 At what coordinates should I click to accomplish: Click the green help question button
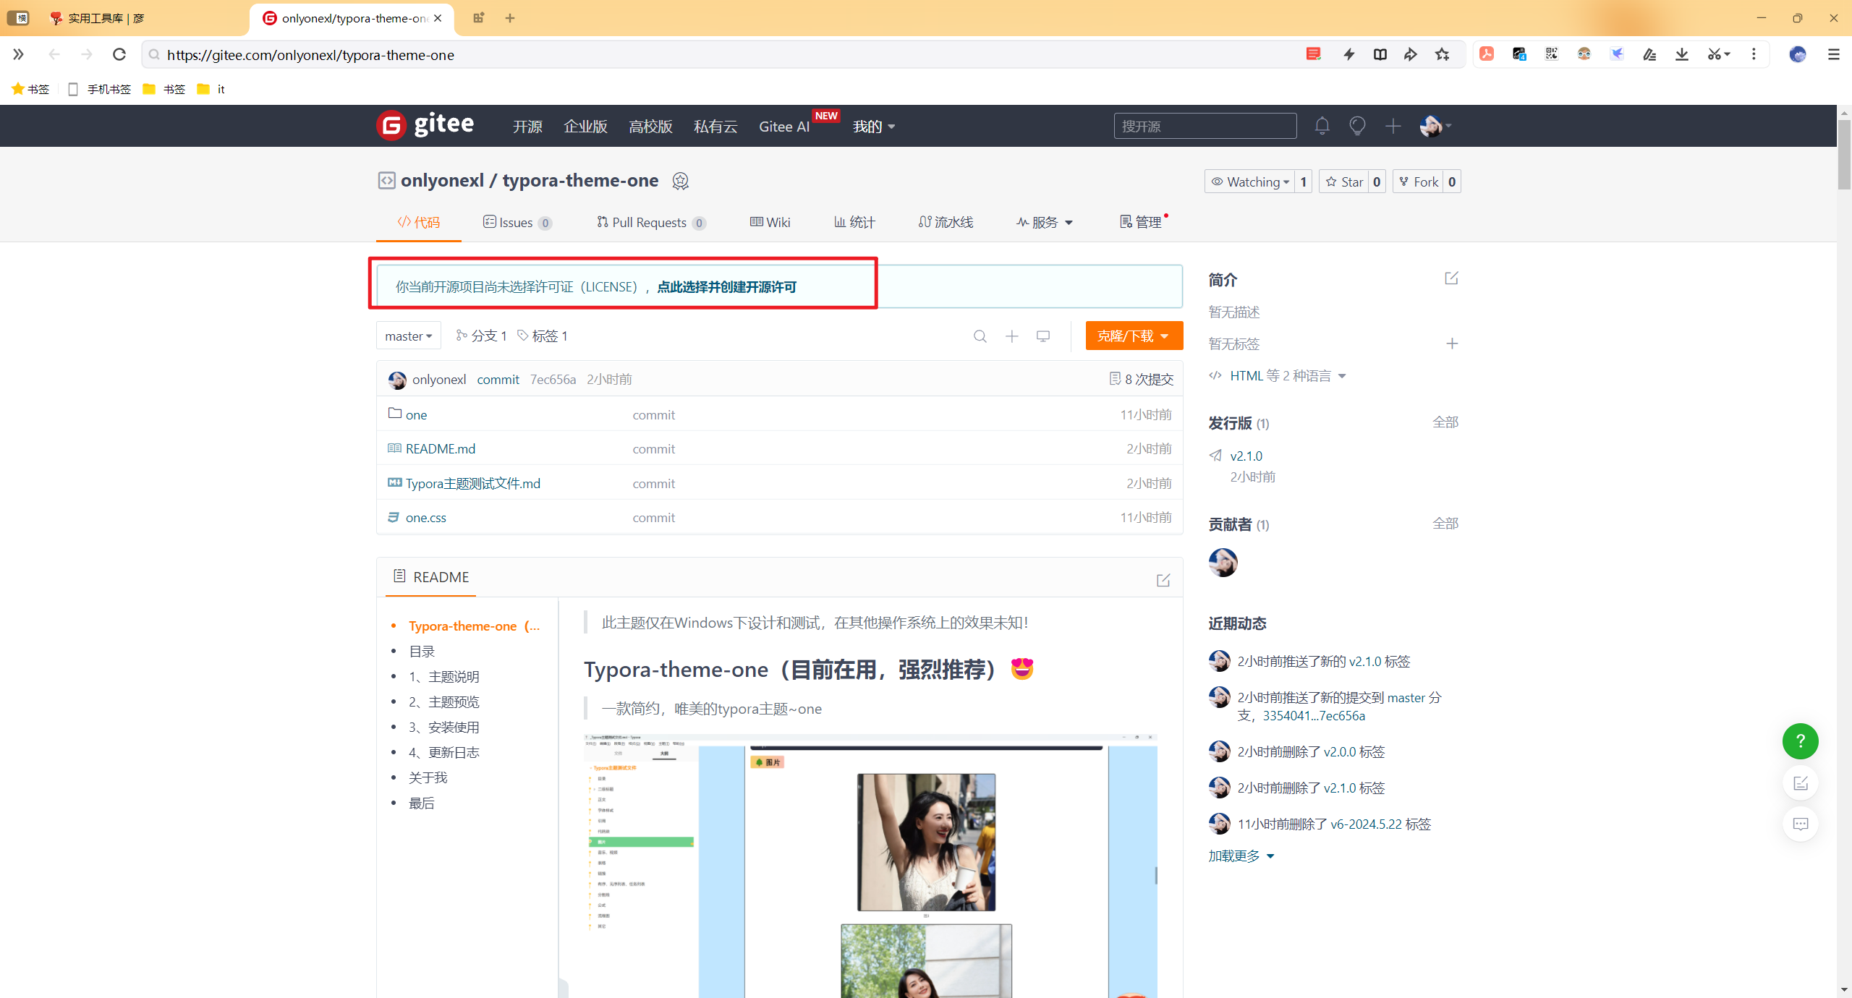(x=1800, y=741)
